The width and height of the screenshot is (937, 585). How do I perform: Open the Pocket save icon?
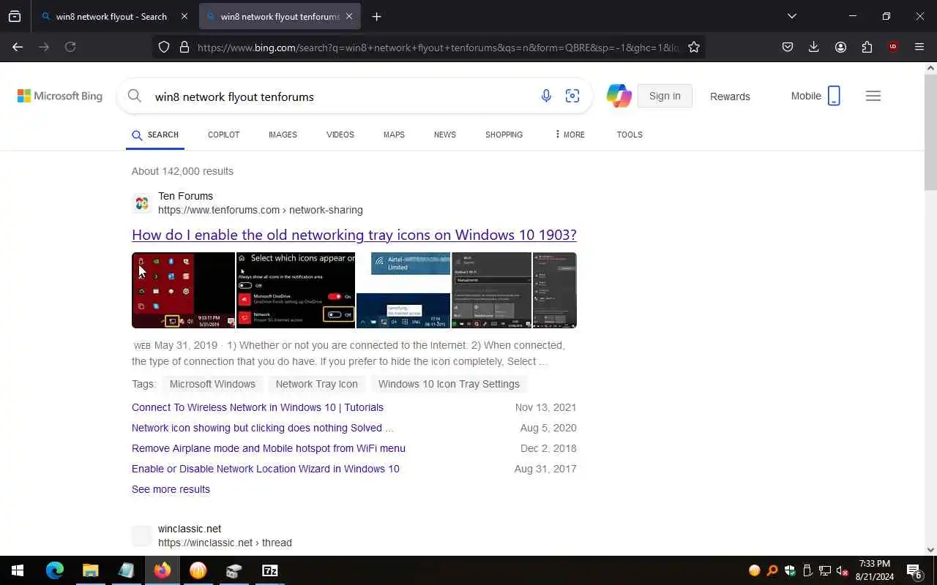pos(788,47)
